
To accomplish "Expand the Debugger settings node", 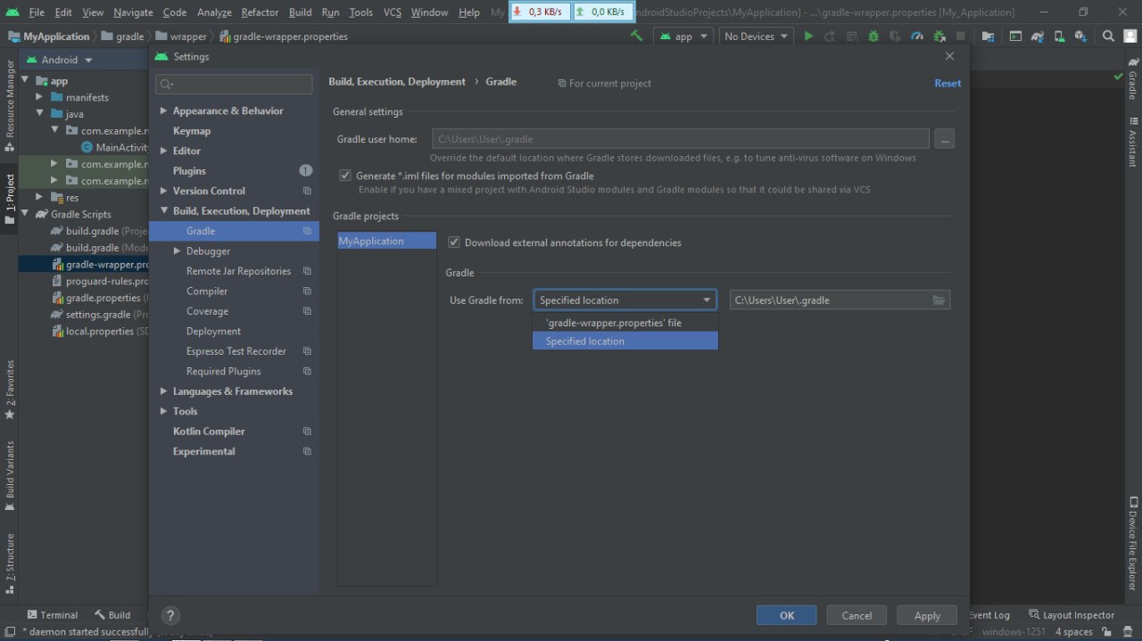I will (x=177, y=251).
